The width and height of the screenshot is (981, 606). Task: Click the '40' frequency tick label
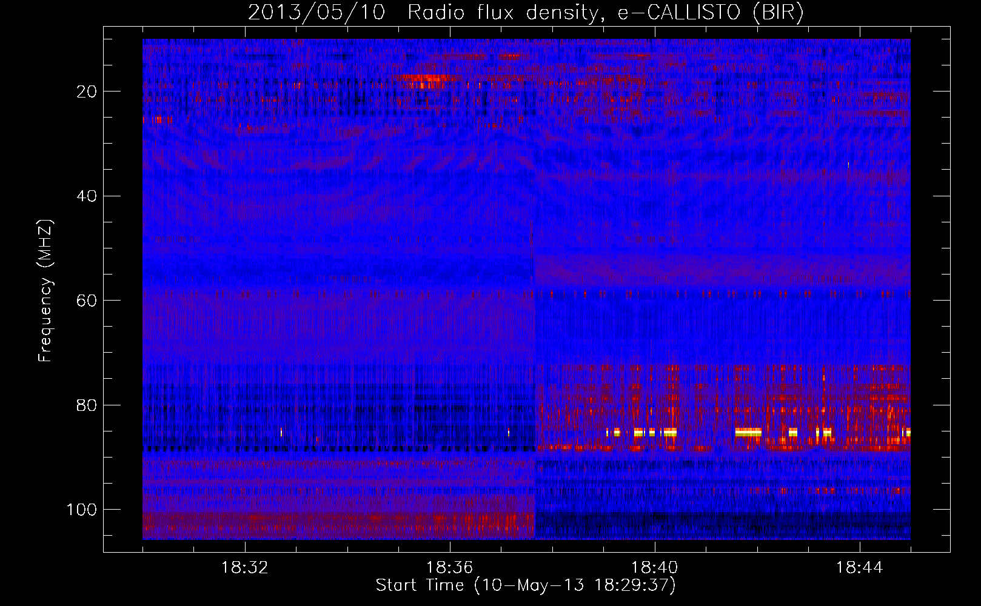coord(87,196)
